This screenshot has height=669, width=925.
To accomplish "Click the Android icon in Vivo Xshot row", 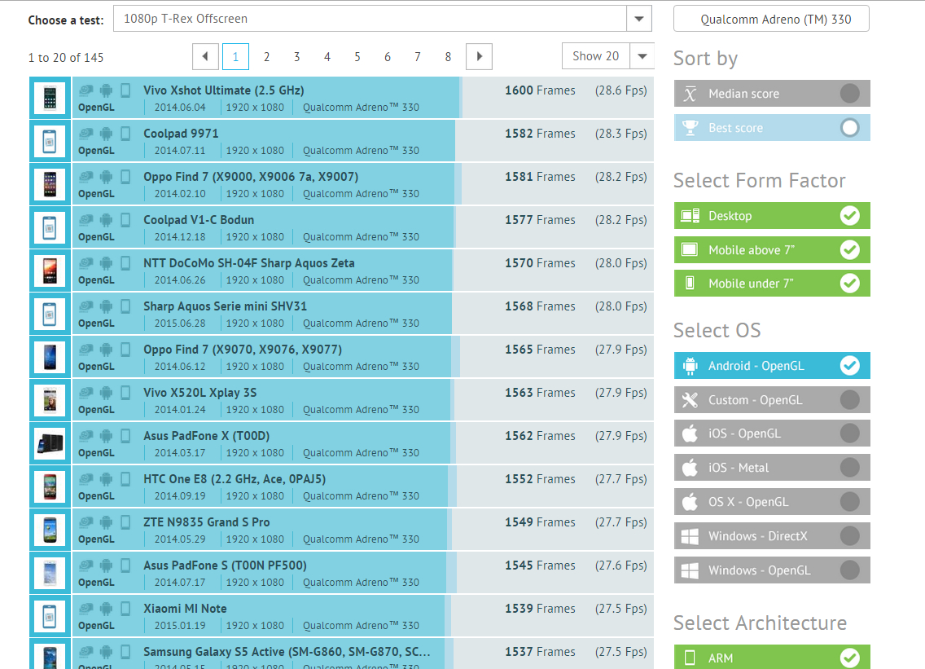I will click(106, 90).
